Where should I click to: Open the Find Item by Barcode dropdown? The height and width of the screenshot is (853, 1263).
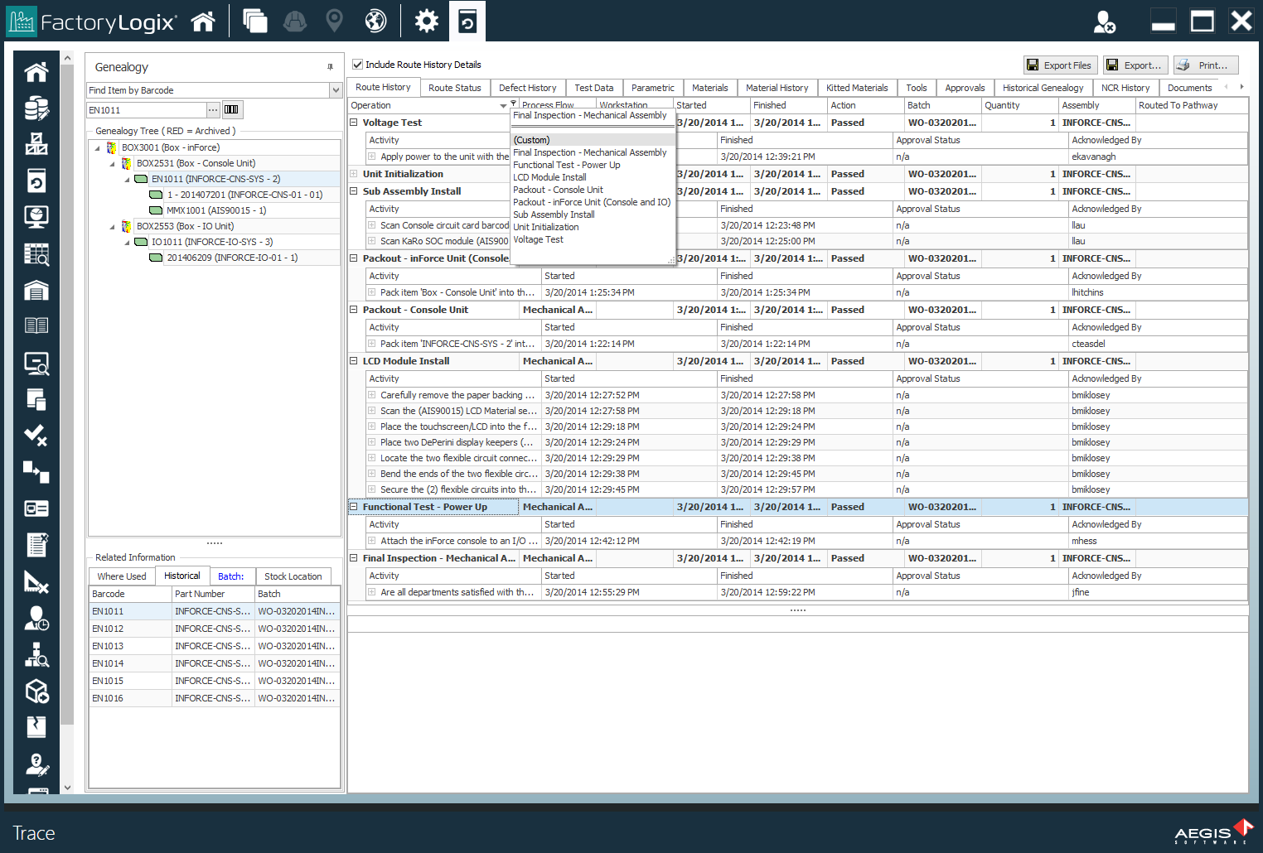click(x=336, y=90)
